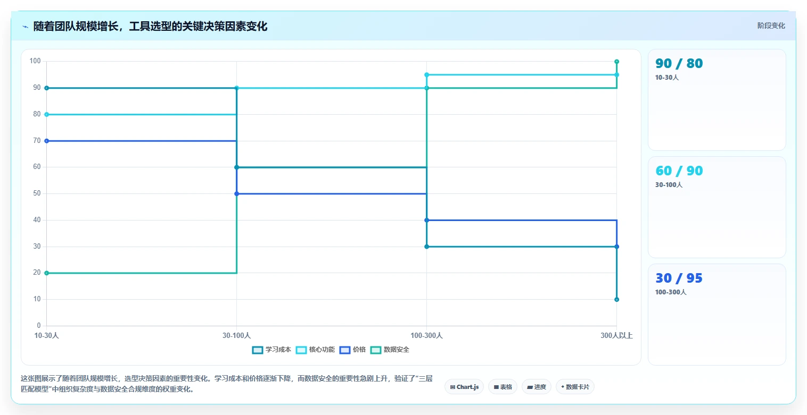The image size is (807, 415).
Task: Click the x-axis label 30-100人
Action: click(x=237, y=336)
